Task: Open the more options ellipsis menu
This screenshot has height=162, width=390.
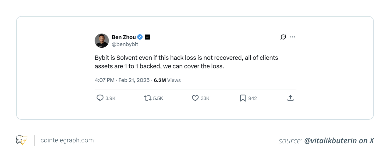Action: coord(293,37)
